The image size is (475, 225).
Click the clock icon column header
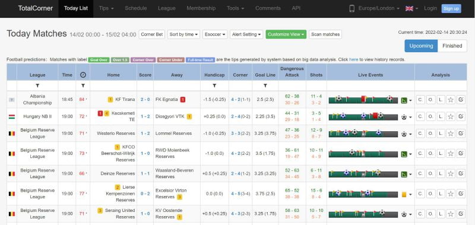[83, 75]
